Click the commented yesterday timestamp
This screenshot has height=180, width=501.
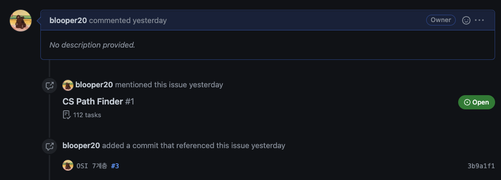[x=128, y=21]
